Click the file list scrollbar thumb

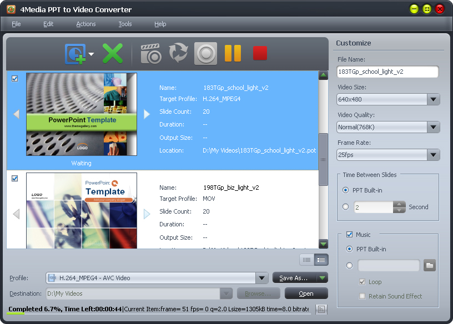323,159
